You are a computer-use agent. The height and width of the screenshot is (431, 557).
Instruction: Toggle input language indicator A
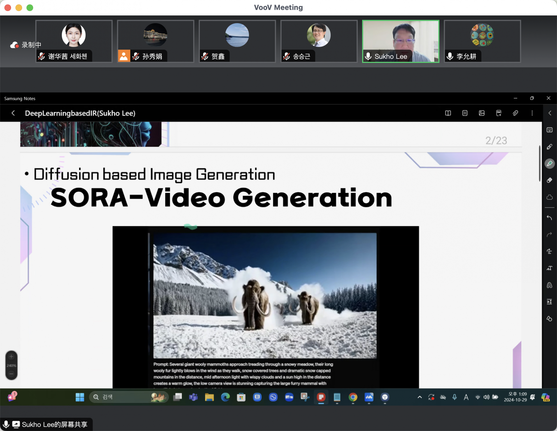pyautogui.click(x=466, y=397)
